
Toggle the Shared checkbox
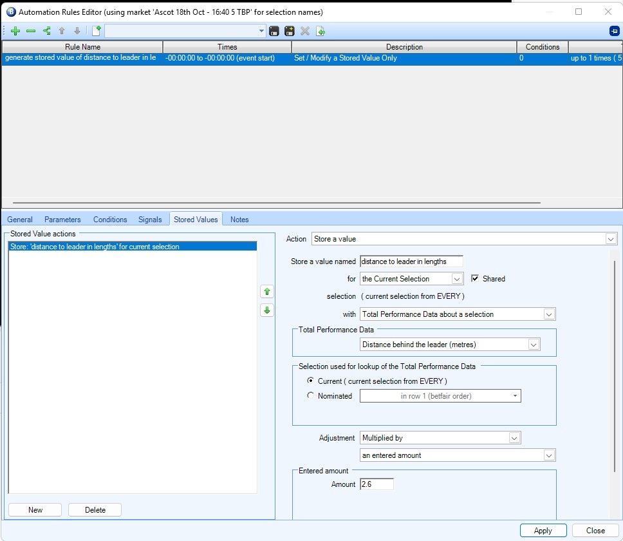pyautogui.click(x=476, y=279)
